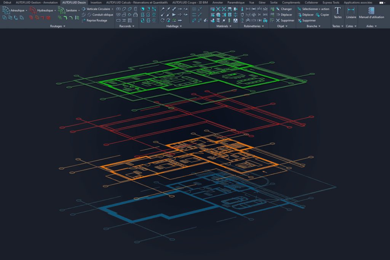Toggle the ribbon minimize button after Applications associées
This screenshot has height=260, width=390.
click(x=381, y=2)
